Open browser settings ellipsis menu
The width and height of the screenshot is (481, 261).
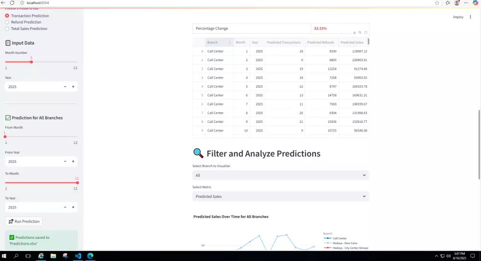coord(466,3)
